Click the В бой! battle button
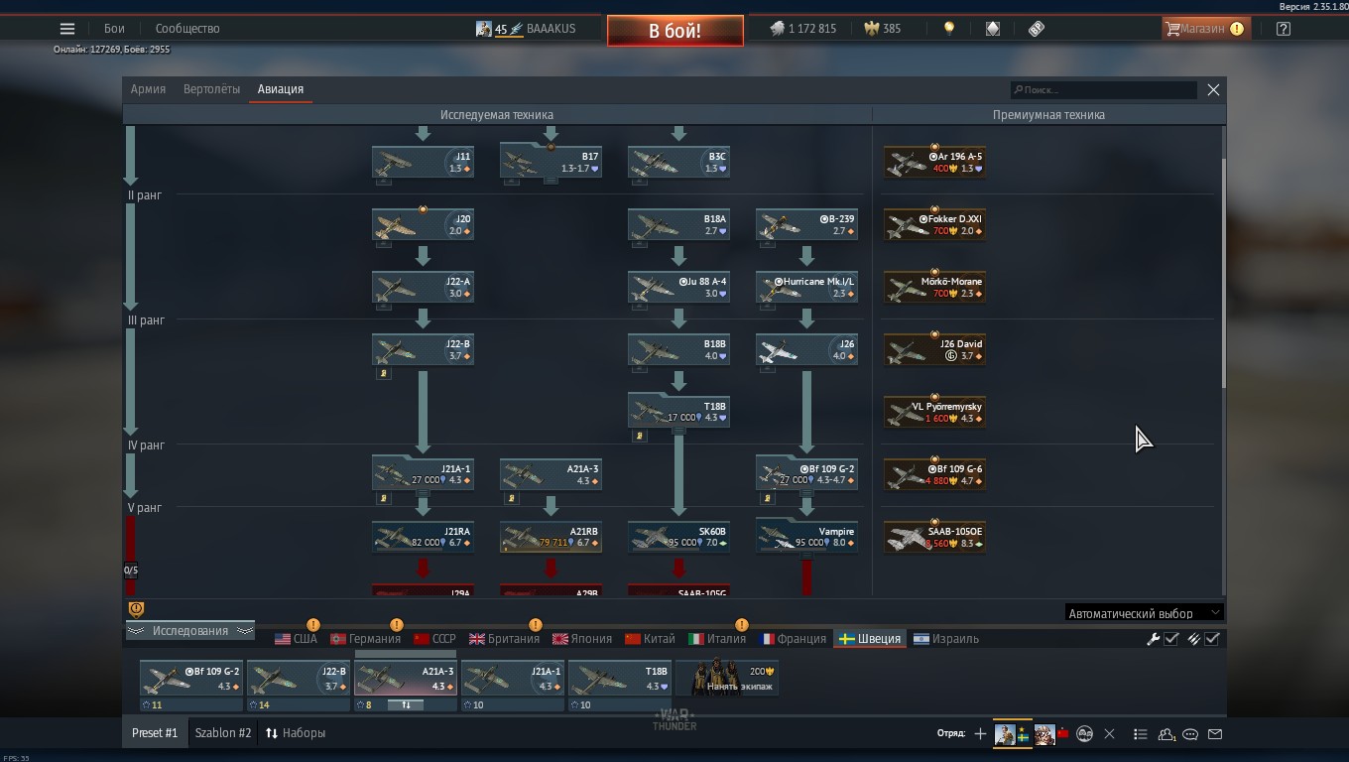 (x=675, y=30)
